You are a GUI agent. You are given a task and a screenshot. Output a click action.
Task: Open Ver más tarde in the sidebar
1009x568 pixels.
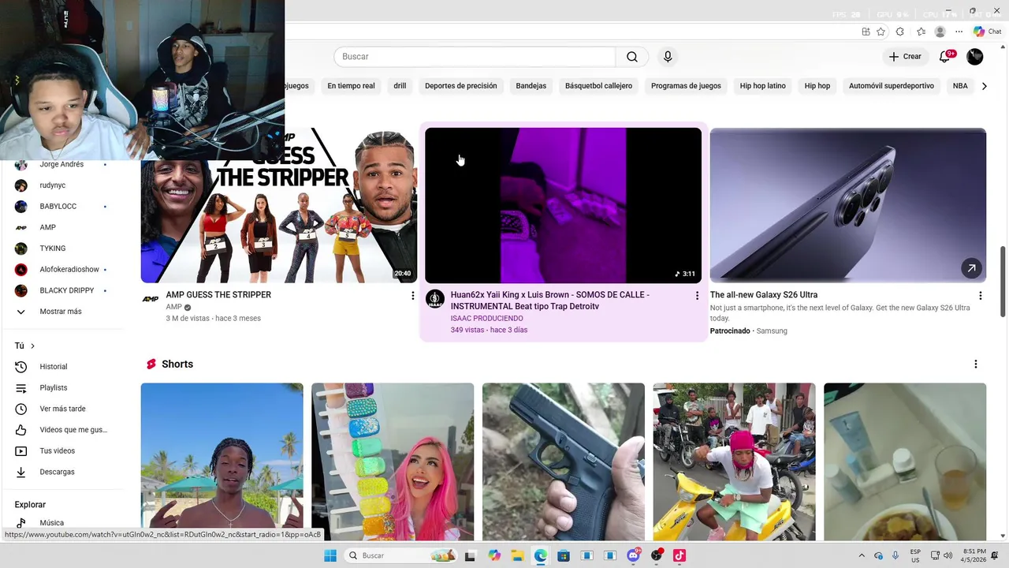point(61,409)
